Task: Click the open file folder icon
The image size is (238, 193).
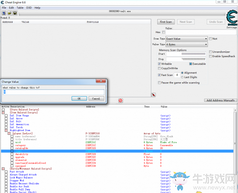Action: click(10, 13)
